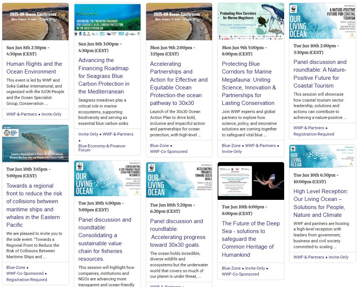Click description starting 'Seagrass meadows play a critical role'

click(103, 112)
